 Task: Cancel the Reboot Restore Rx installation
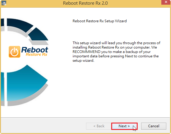coord(154,126)
